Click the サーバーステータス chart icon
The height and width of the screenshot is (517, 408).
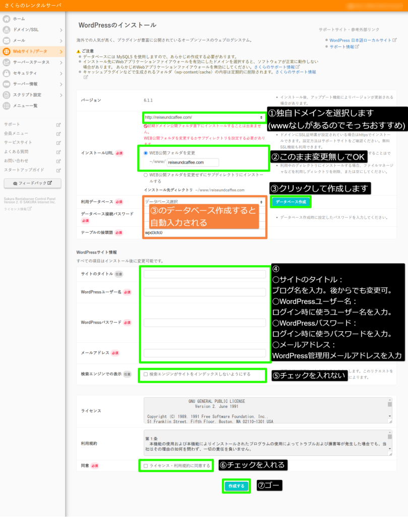[x=6, y=62]
